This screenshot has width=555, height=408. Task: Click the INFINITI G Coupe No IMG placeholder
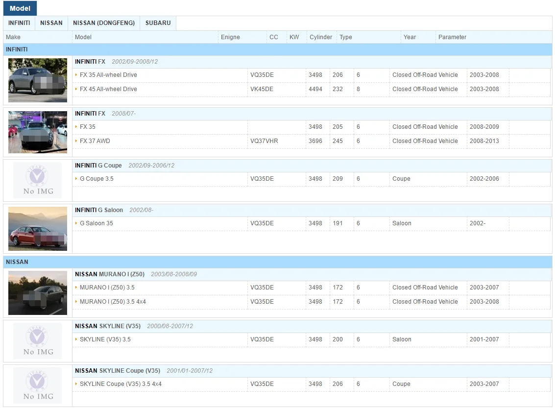coord(38,180)
